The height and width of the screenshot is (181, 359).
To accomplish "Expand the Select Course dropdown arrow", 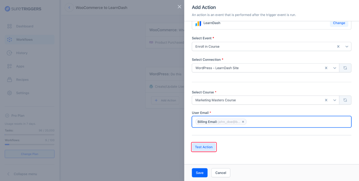I will (x=335, y=100).
